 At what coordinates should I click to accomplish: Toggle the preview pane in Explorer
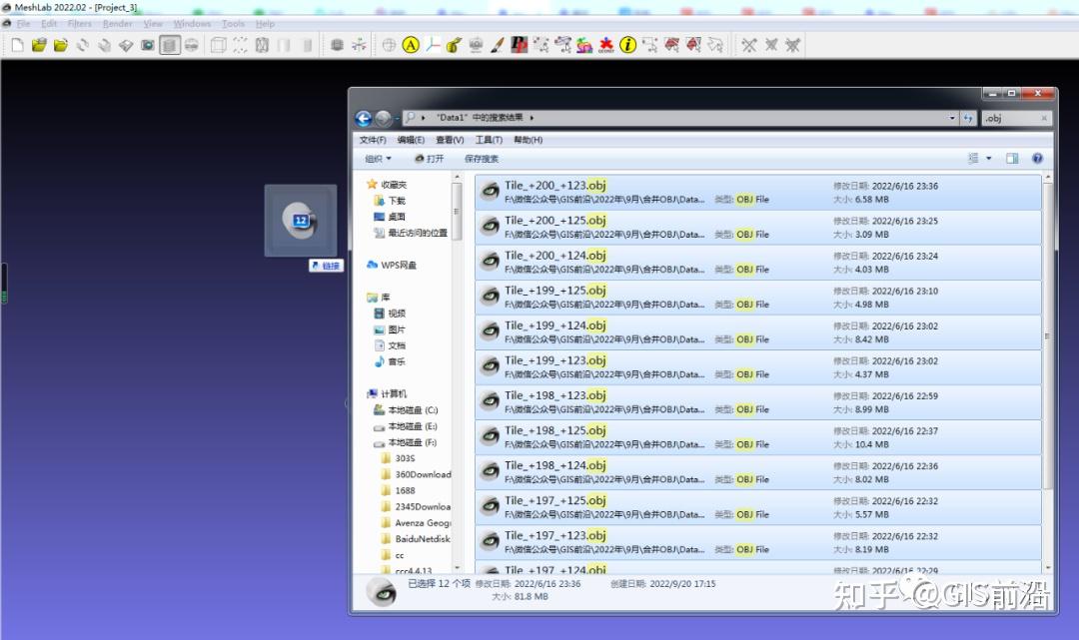[x=1010, y=158]
